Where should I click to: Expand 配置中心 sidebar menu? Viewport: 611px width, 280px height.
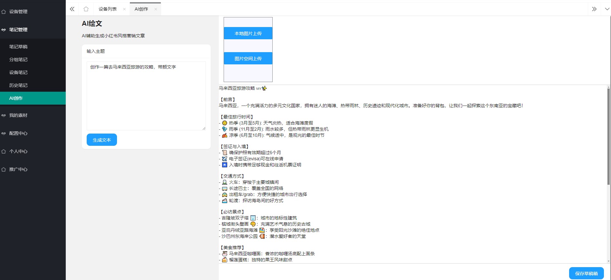tap(18, 133)
